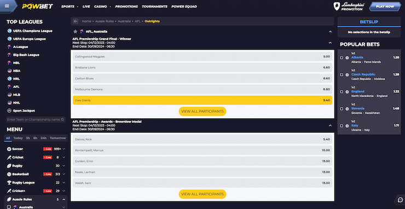
Task: Click the Soccer ball icon in menu
Action: pos(9,149)
